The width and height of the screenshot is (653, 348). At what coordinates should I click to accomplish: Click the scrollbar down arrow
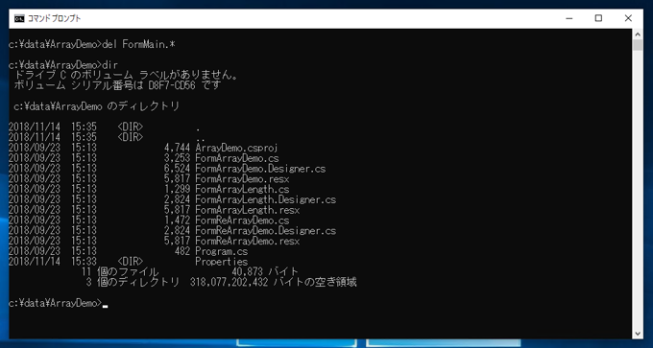point(638,334)
